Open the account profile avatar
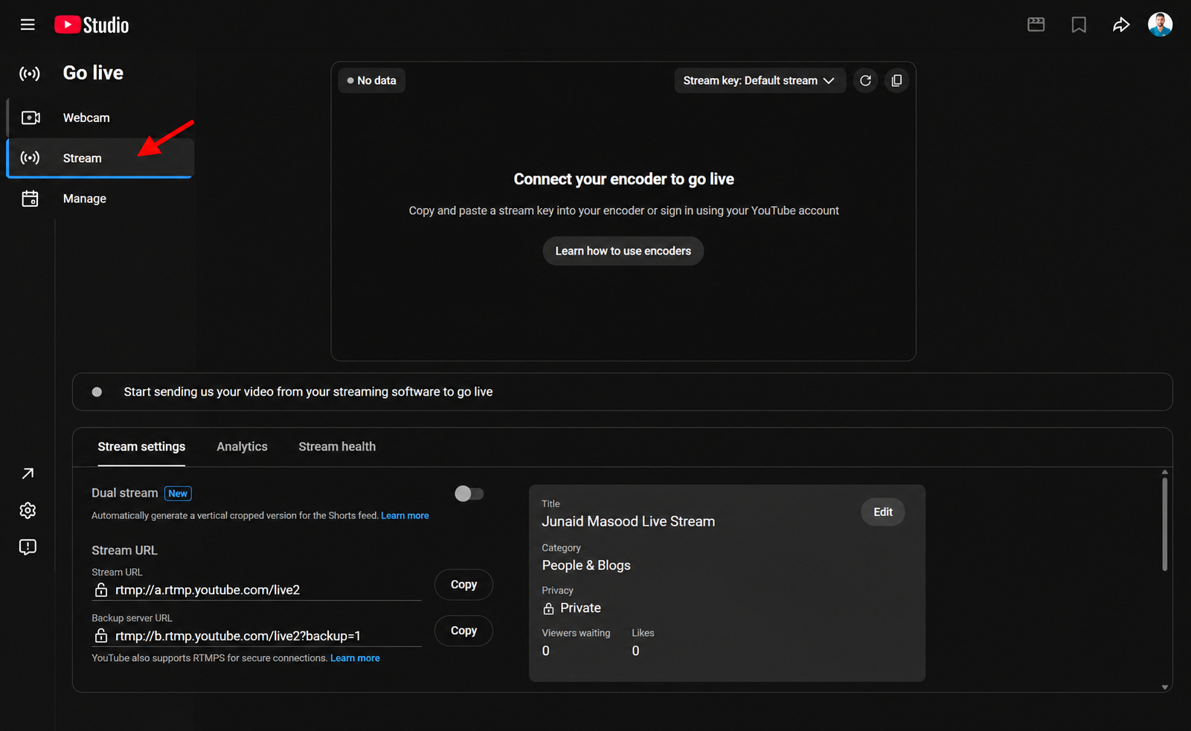 click(x=1160, y=25)
